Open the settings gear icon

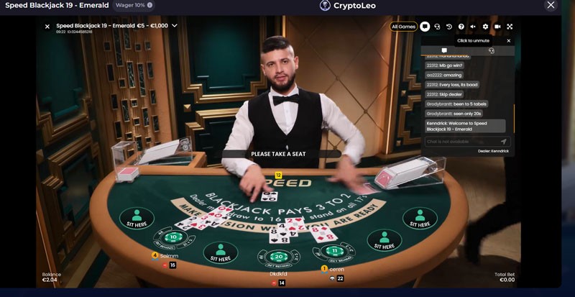pos(486,27)
